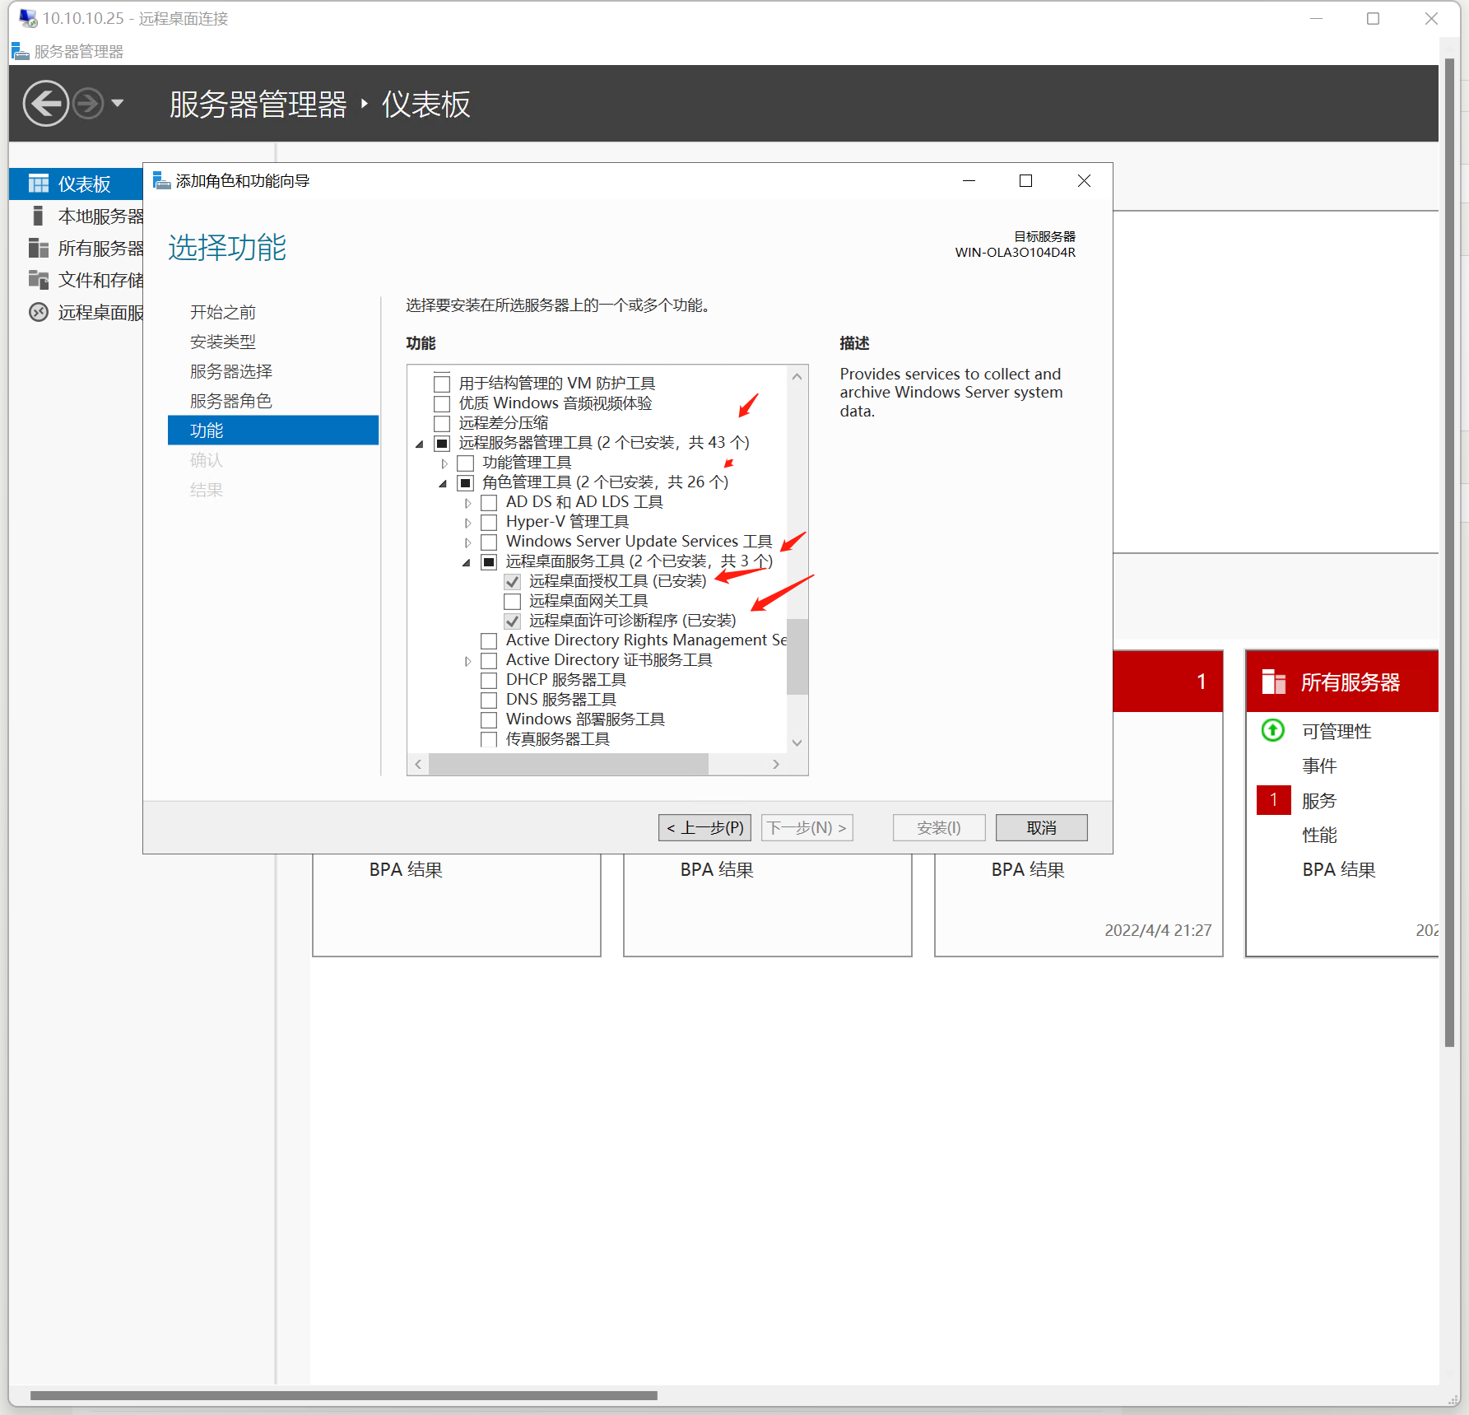This screenshot has height=1415, width=1469.
Task: Check DNS 服务器工具 checkbox
Action: [x=489, y=700]
